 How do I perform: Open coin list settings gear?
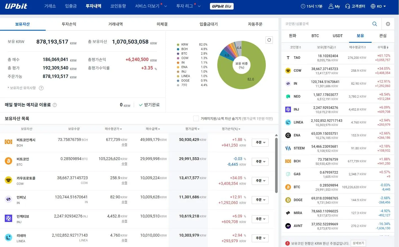click(x=388, y=24)
